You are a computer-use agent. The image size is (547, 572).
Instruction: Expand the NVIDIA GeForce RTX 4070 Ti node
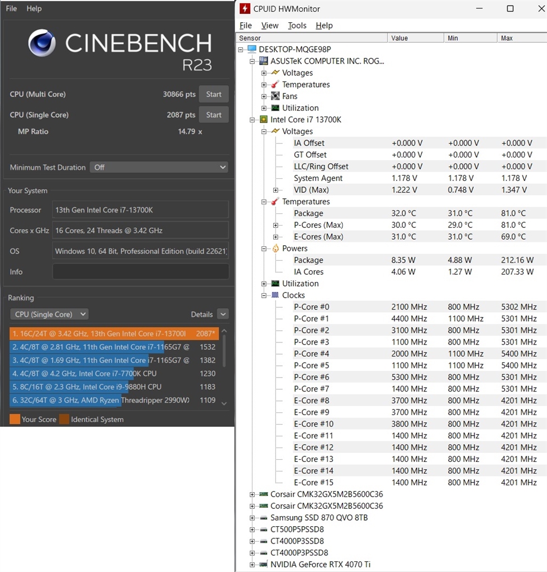tap(252, 565)
